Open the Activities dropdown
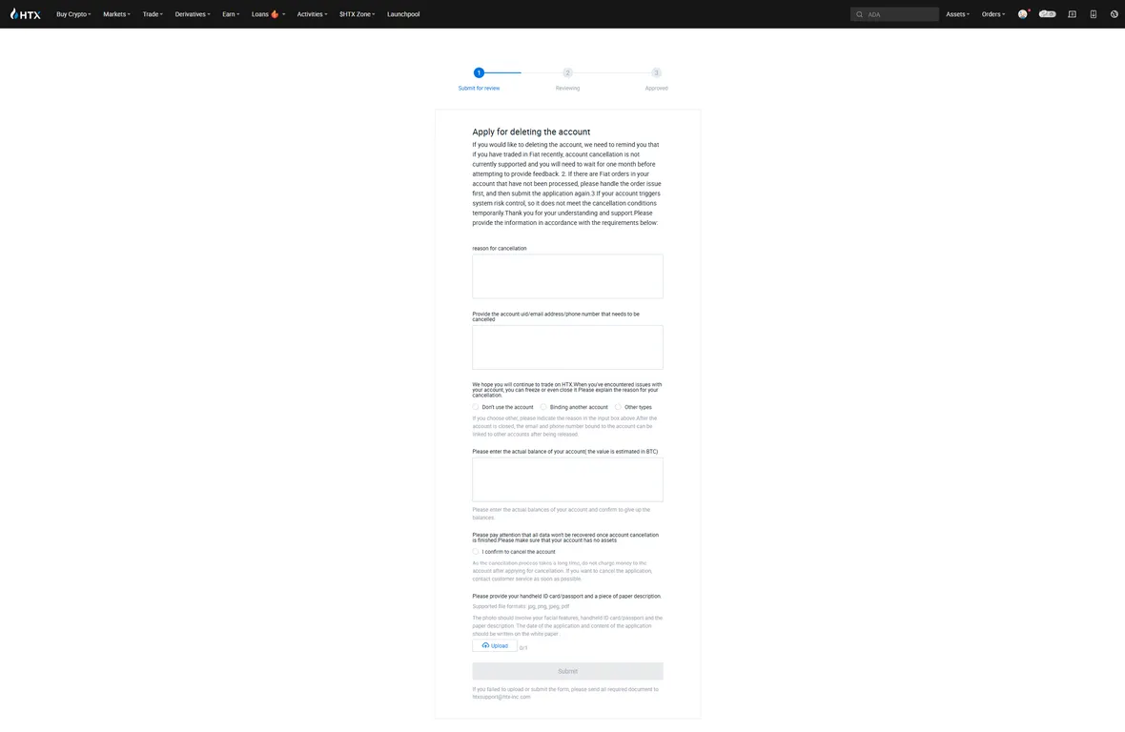This screenshot has width=1125, height=732. point(312,13)
